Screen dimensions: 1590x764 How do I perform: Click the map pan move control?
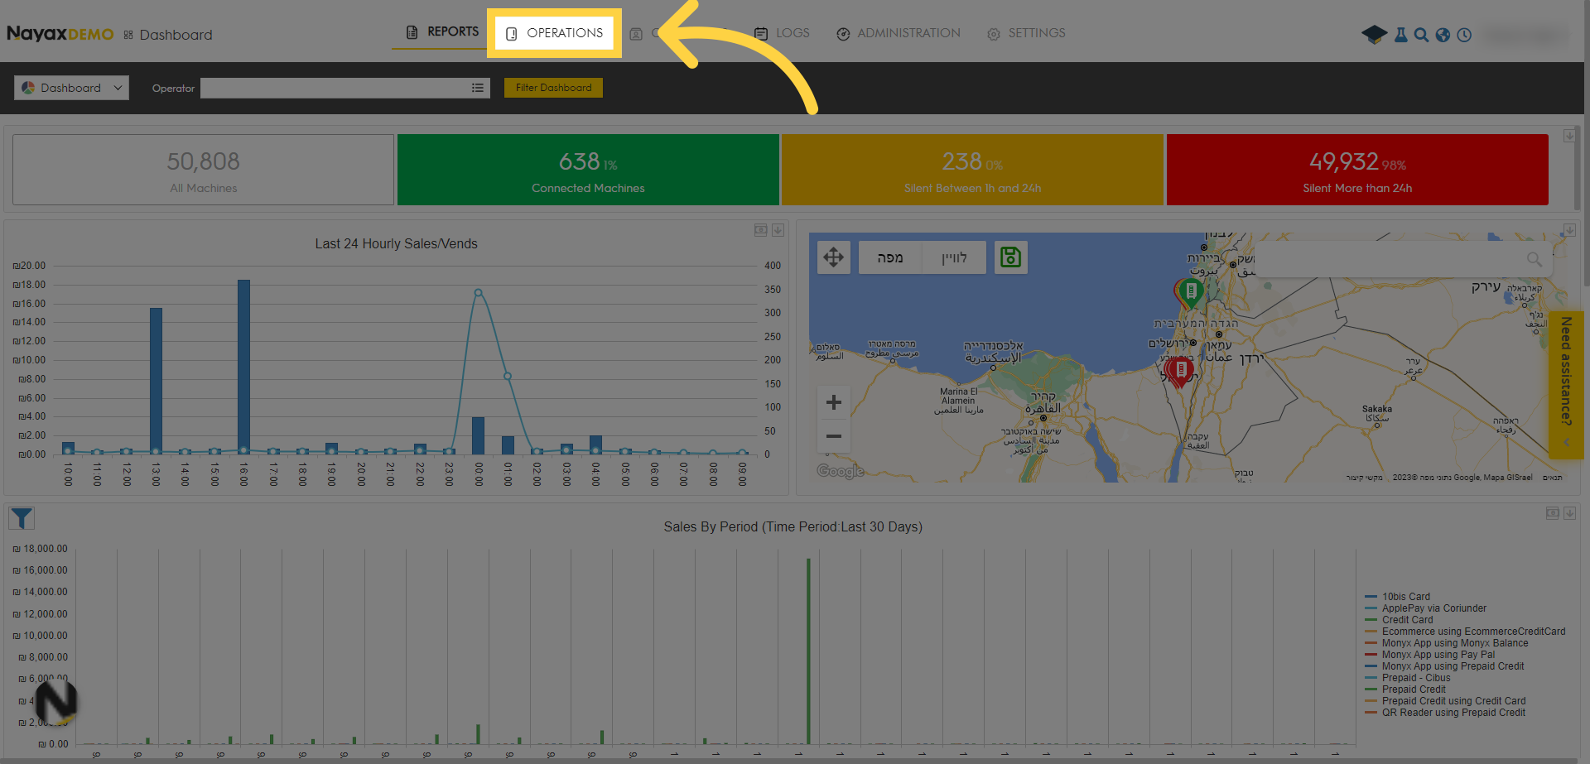[834, 257]
